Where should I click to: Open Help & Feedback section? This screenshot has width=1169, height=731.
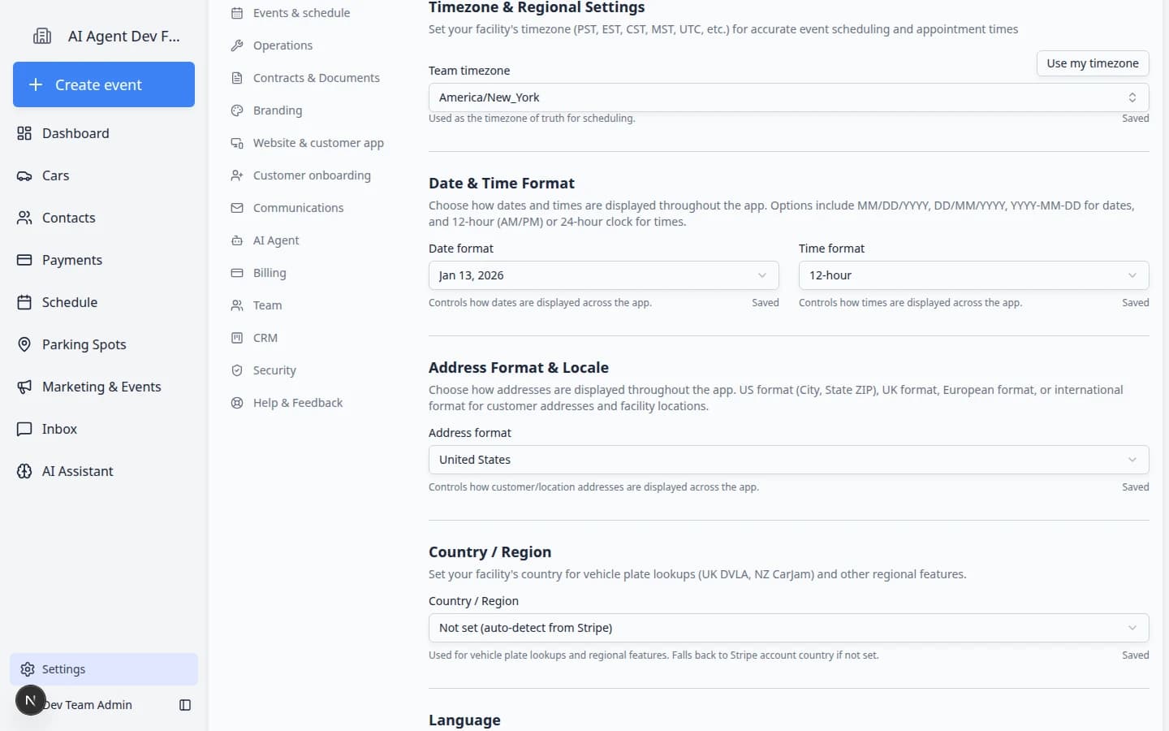click(x=298, y=403)
